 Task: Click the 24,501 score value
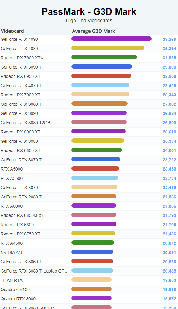(169, 150)
